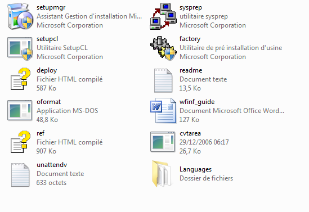Click the '633 octets' size under unattendv
The width and height of the screenshot is (309, 212).
[x=51, y=183]
